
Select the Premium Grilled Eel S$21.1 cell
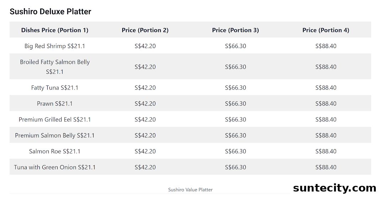[55, 120]
